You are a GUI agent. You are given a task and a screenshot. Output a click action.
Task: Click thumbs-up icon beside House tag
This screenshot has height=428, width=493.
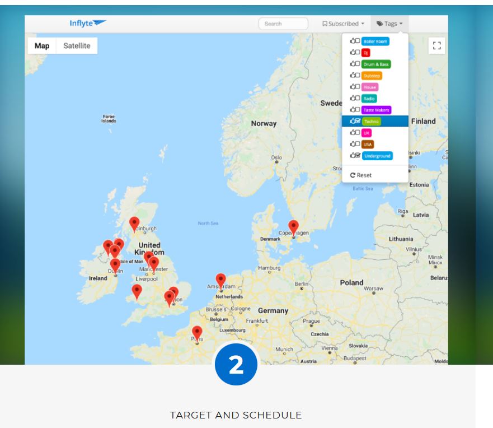pyautogui.click(x=353, y=86)
